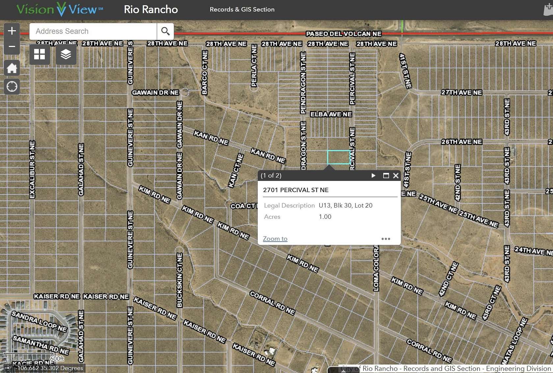Viewport: 553px width, 373px height.
Task: Select the home default extent icon
Action: pos(12,67)
